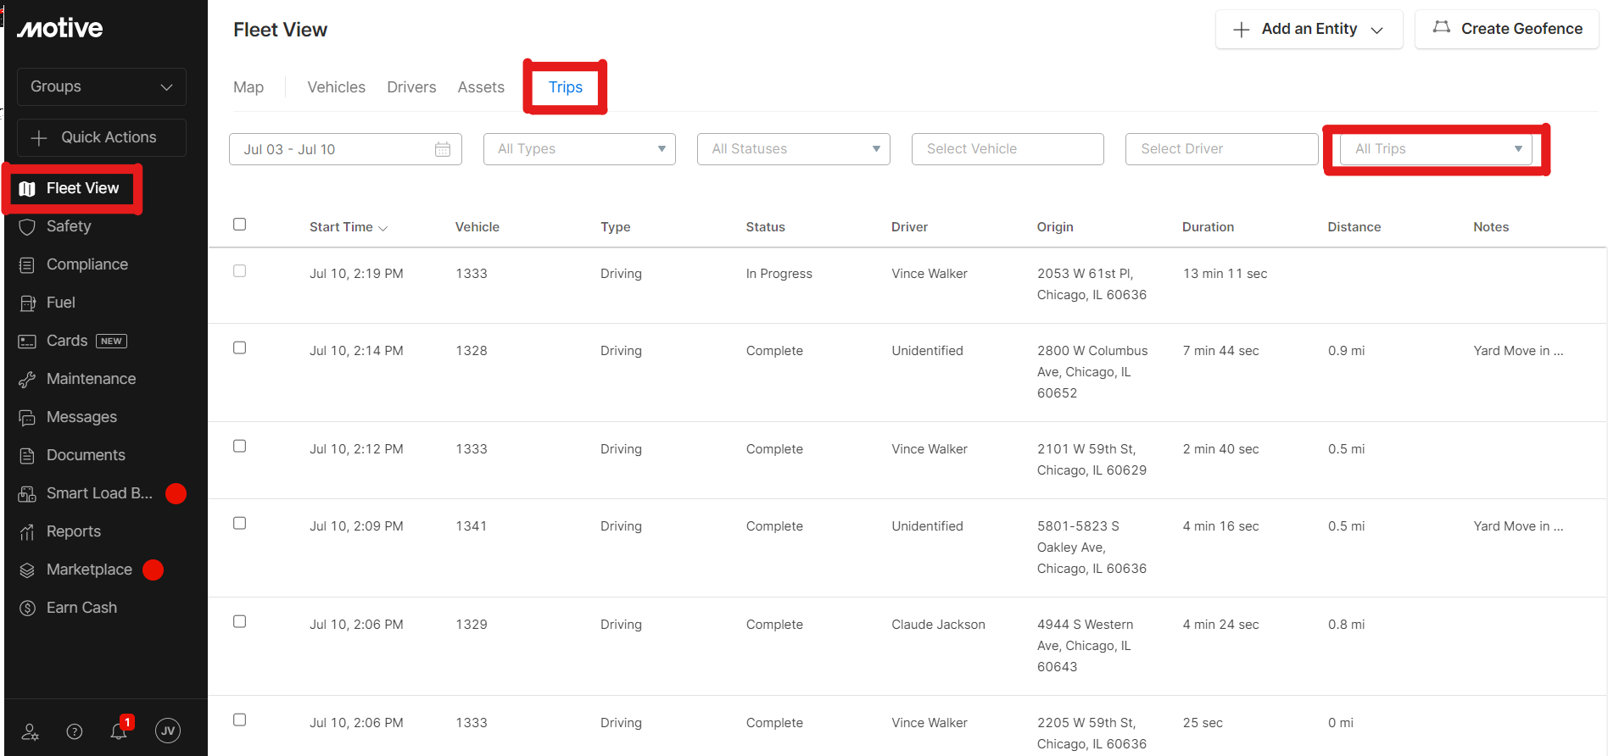The width and height of the screenshot is (1608, 756).
Task: Click the red badge beside Smart Load Board
Action: (176, 494)
